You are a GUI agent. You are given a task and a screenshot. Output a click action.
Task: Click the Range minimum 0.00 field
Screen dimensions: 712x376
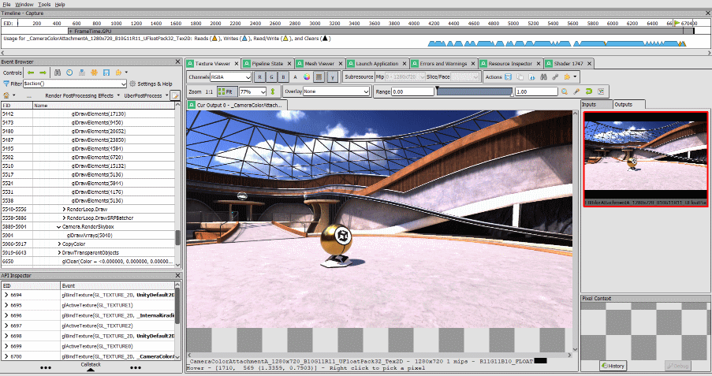412,91
